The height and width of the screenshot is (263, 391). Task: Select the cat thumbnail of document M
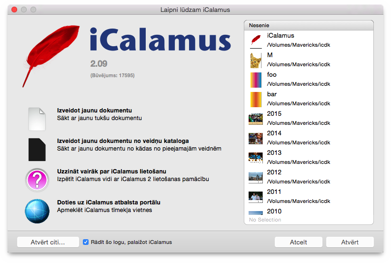256,60
